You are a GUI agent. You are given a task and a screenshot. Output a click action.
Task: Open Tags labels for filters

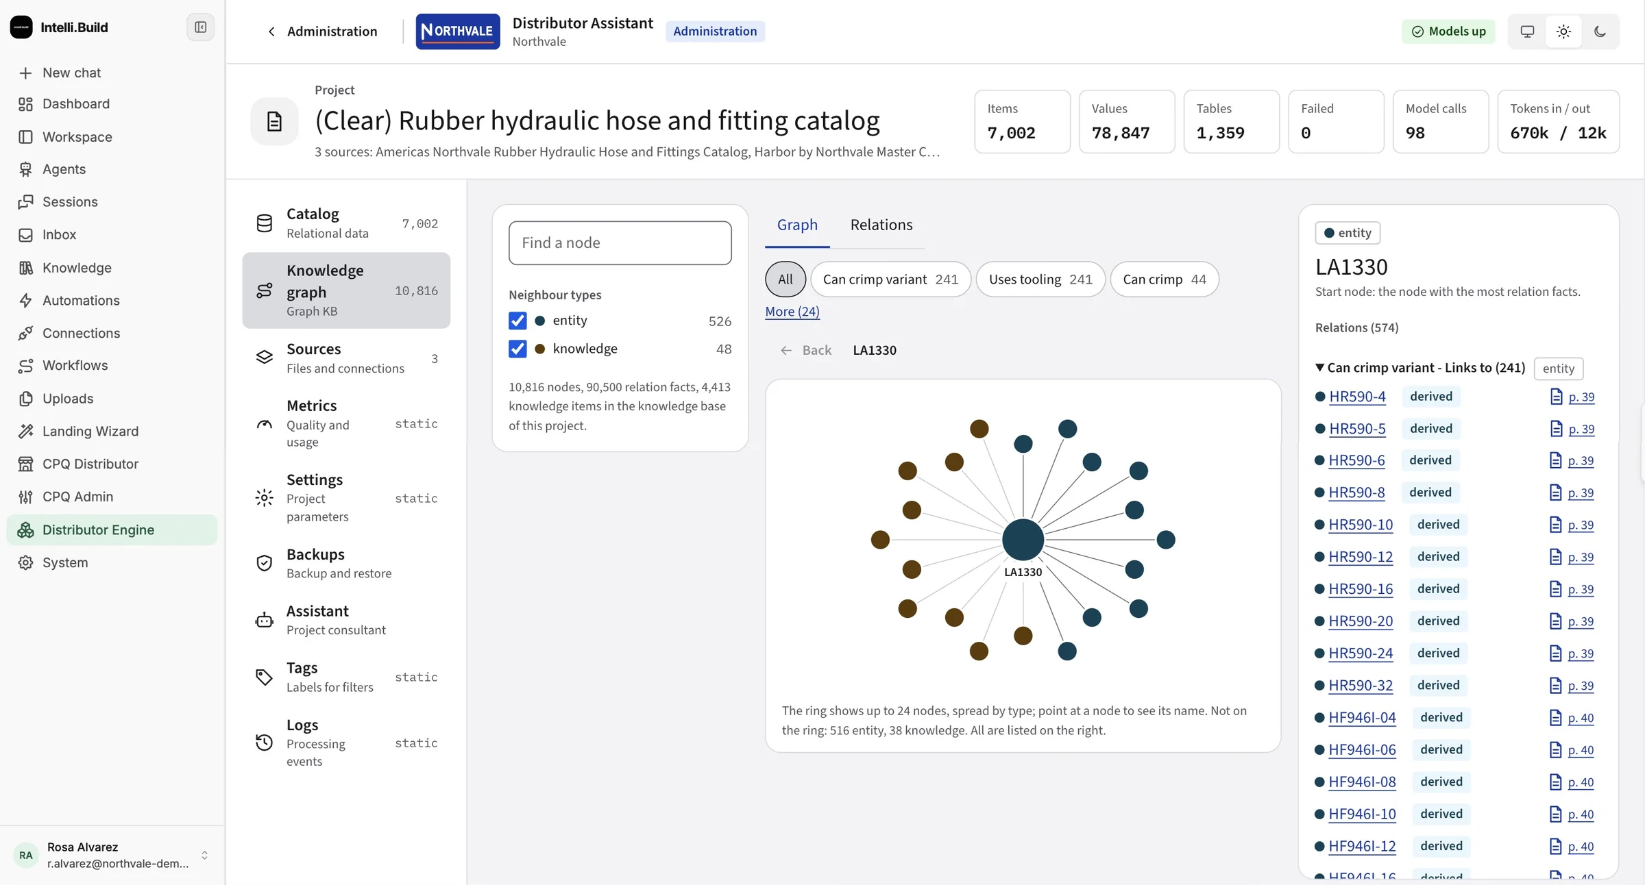tap(346, 677)
